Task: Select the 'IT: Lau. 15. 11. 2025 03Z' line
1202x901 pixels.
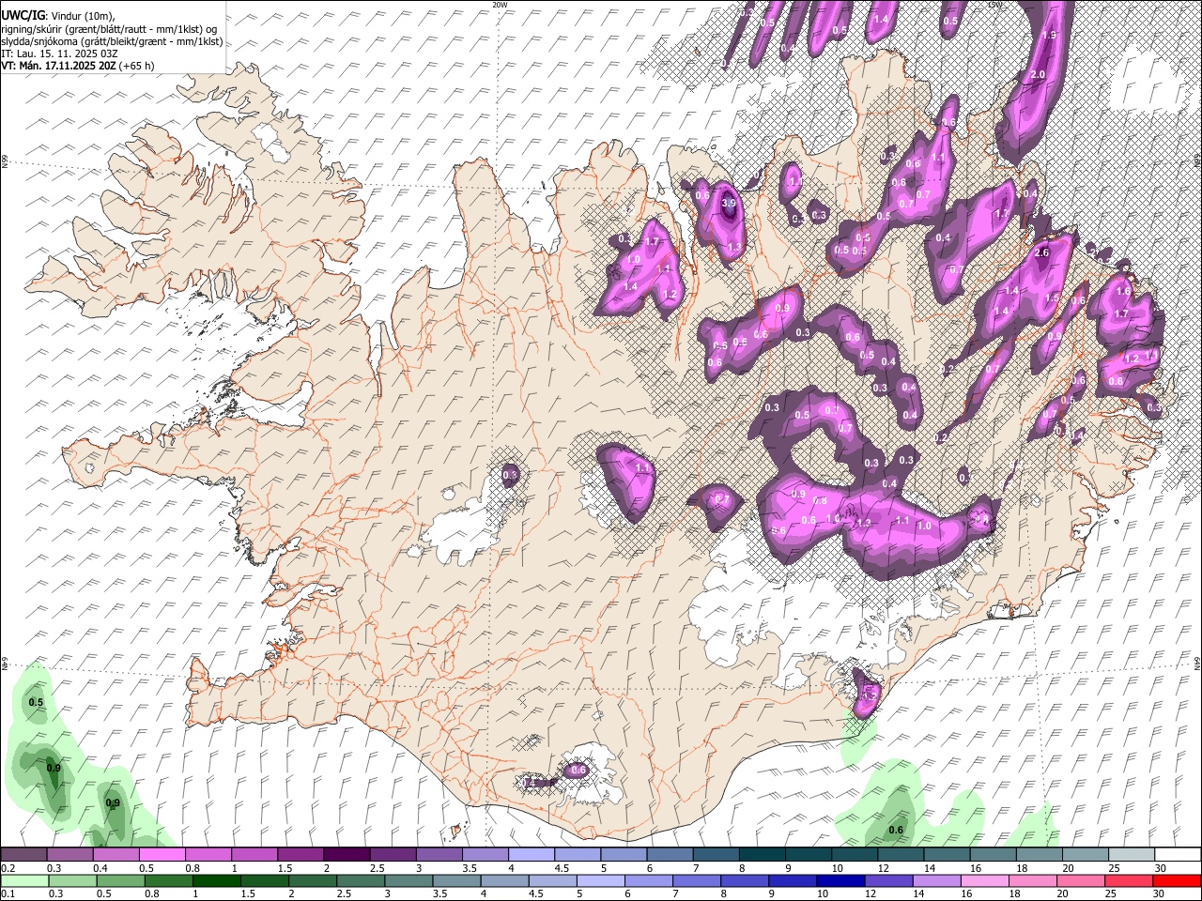Action: (59, 53)
